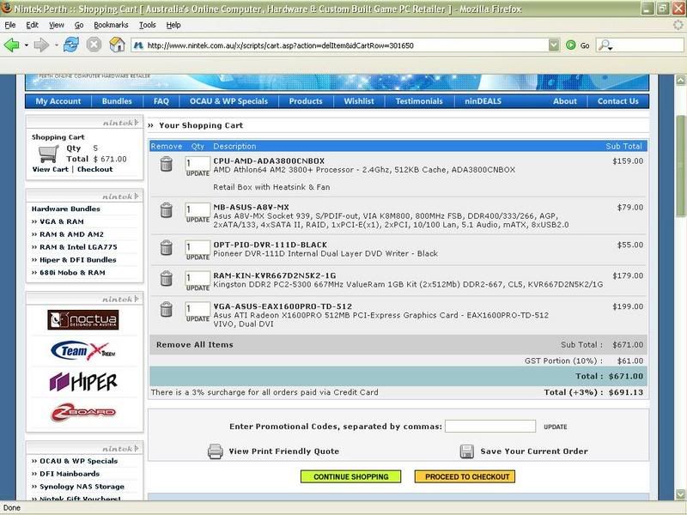Click Save Your Current Order link

point(534,451)
